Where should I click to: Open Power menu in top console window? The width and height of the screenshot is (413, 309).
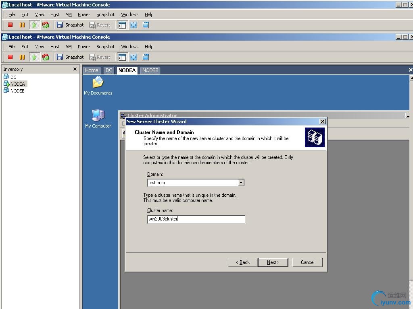[x=84, y=14]
